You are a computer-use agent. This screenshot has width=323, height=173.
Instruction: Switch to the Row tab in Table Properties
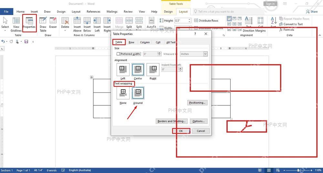131,42
